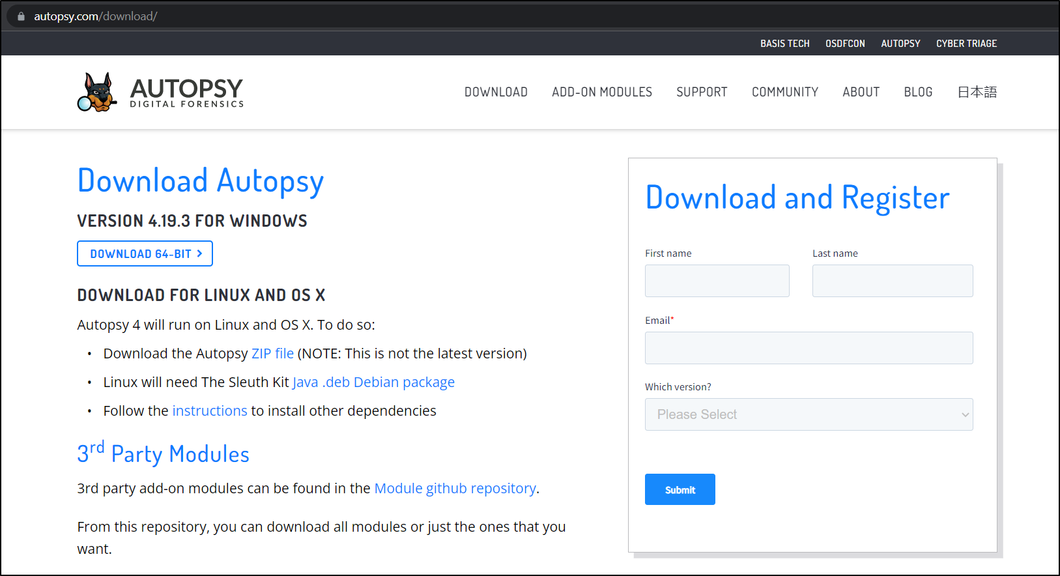This screenshot has width=1060, height=576.
Task: Click the Download and Register heading
Action: click(797, 198)
